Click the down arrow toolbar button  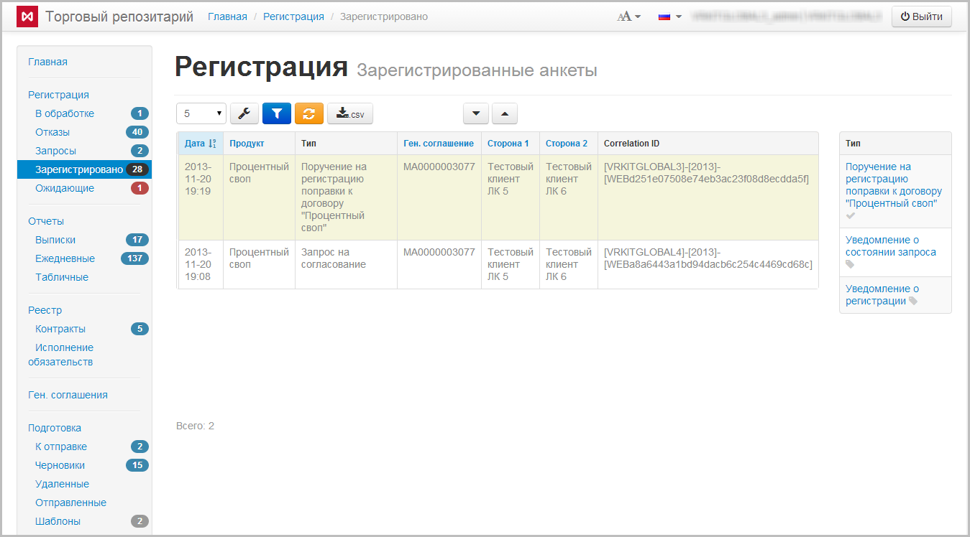click(476, 113)
